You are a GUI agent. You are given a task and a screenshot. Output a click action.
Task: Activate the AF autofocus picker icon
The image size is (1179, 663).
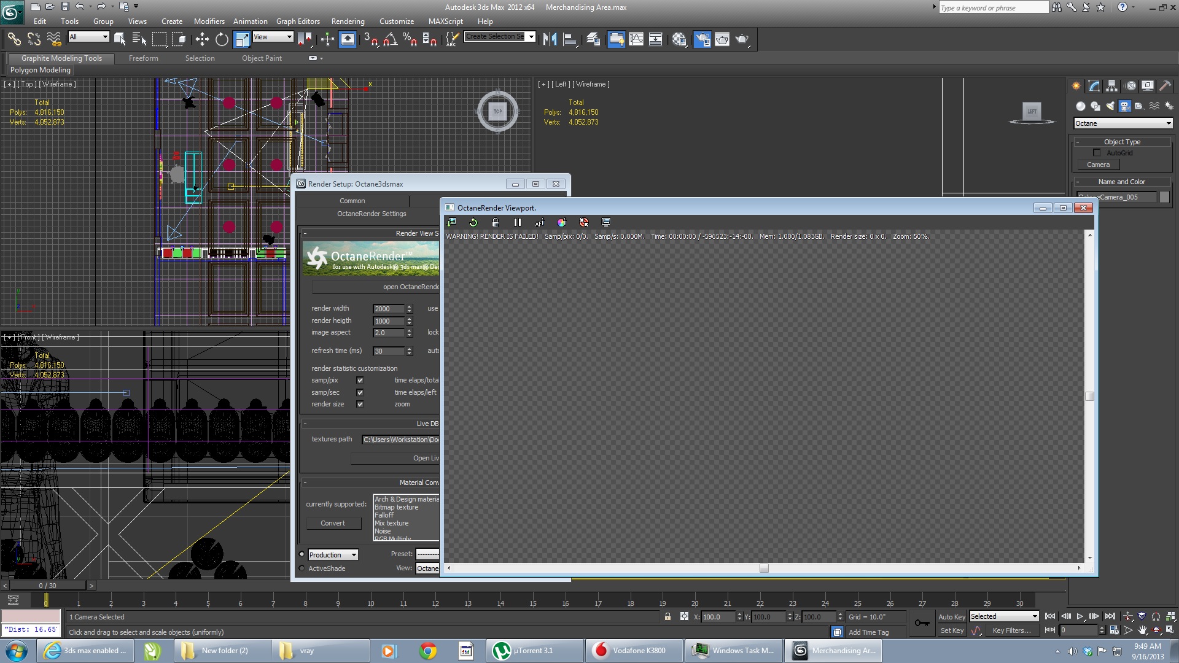tap(539, 222)
